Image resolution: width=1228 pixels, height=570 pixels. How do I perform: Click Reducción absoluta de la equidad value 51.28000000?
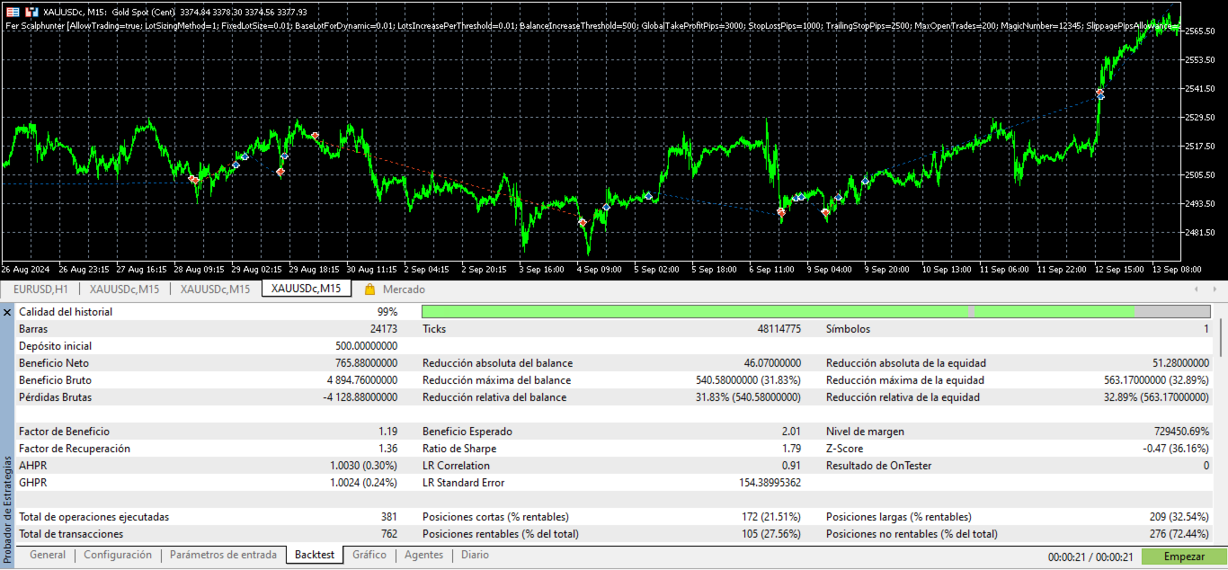pyautogui.click(x=1180, y=363)
